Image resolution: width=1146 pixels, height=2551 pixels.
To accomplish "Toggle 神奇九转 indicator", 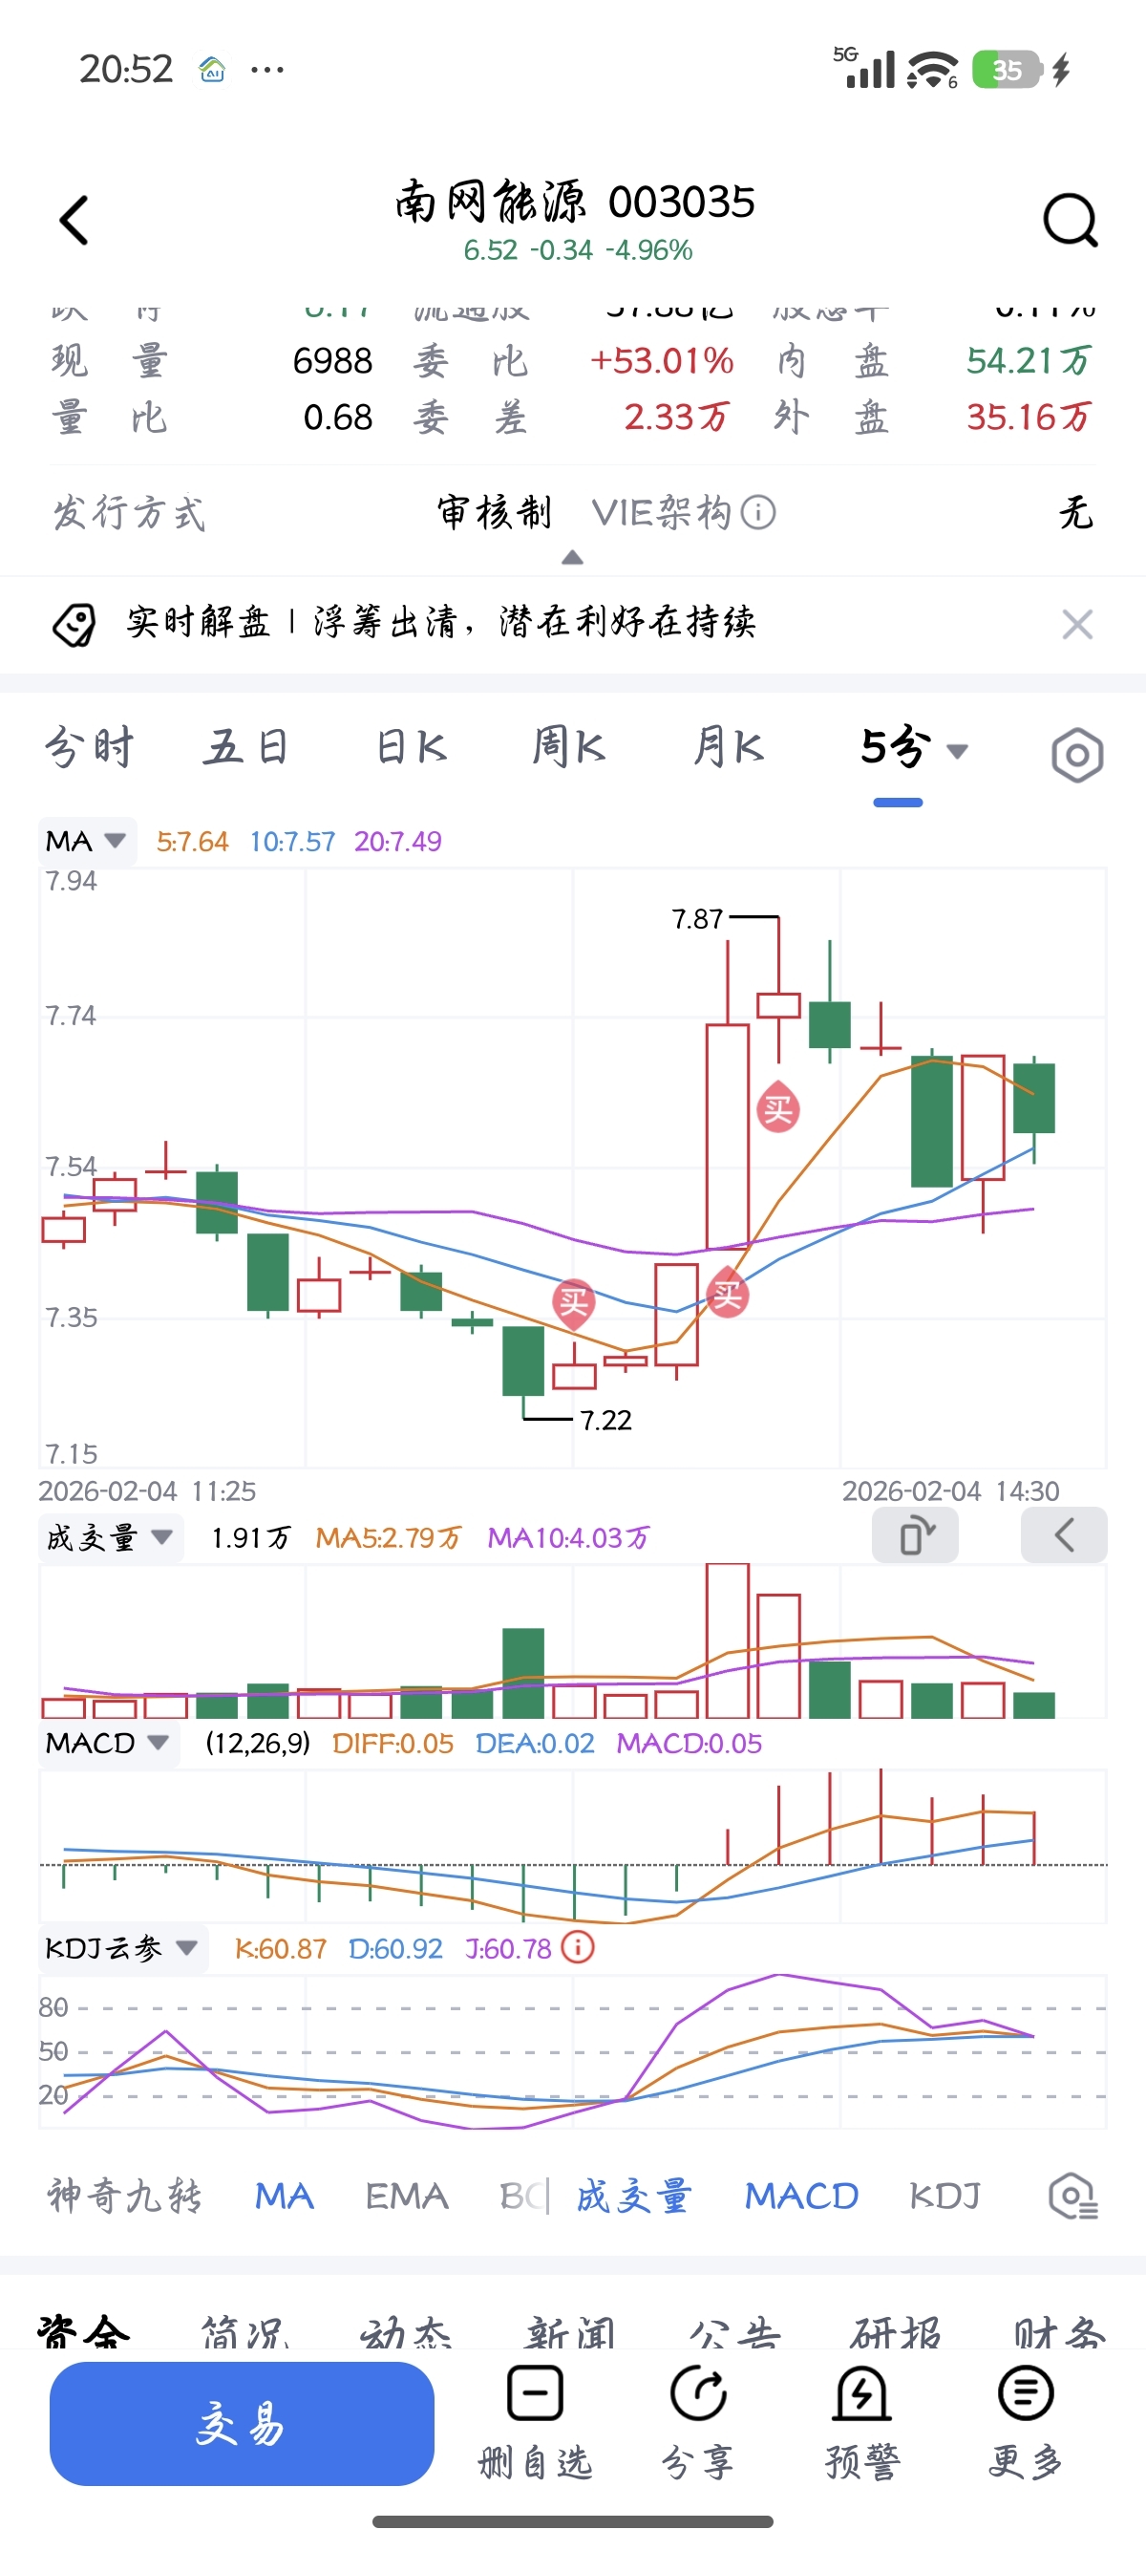I will coord(126,2196).
